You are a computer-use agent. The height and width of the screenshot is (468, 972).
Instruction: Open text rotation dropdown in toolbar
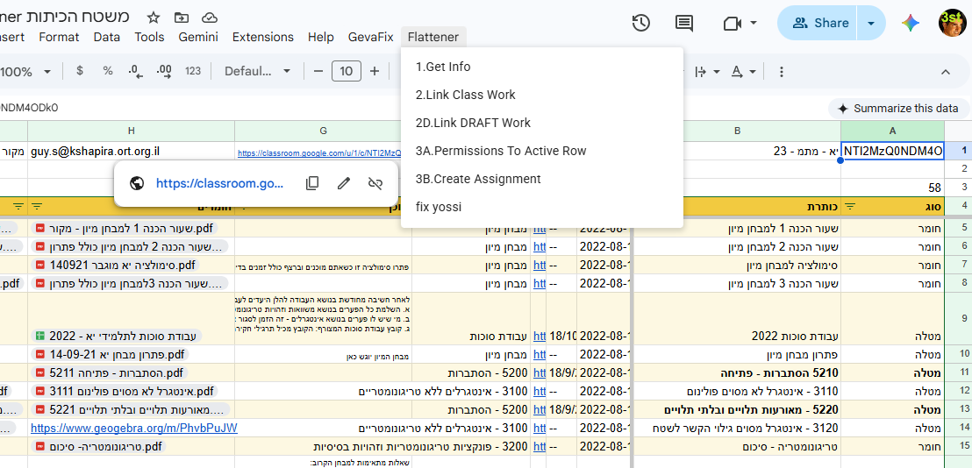pyautogui.click(x=743, y=72)
